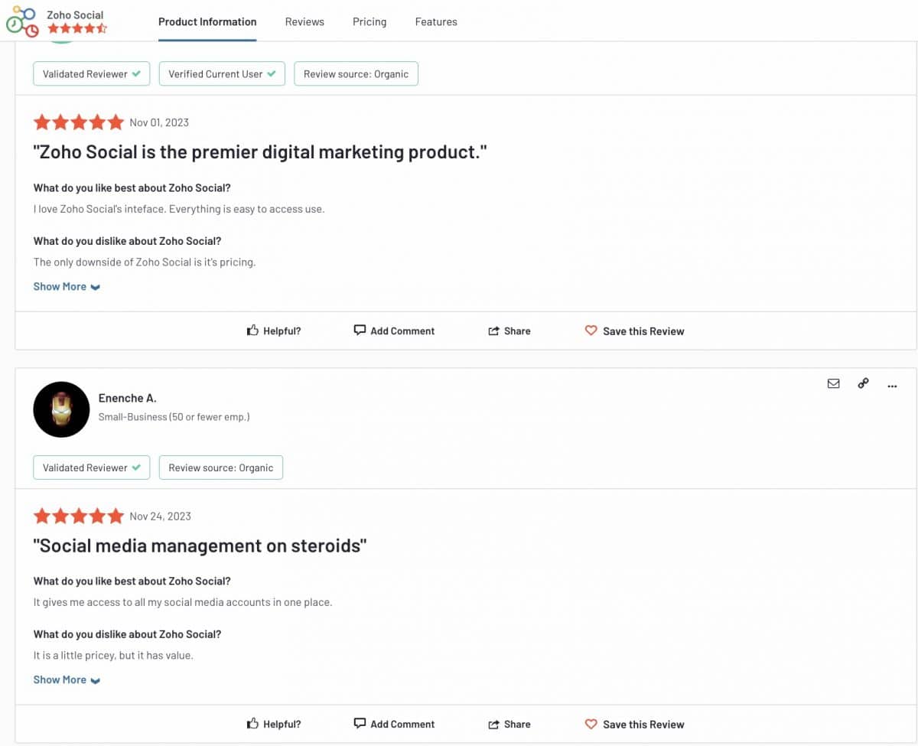Copy link icon on Enenche's review

[x=863, y=384]
